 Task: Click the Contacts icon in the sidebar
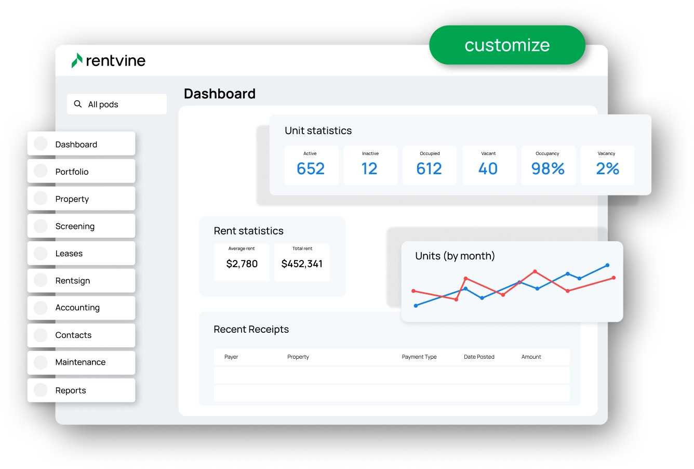coord(41,335)
